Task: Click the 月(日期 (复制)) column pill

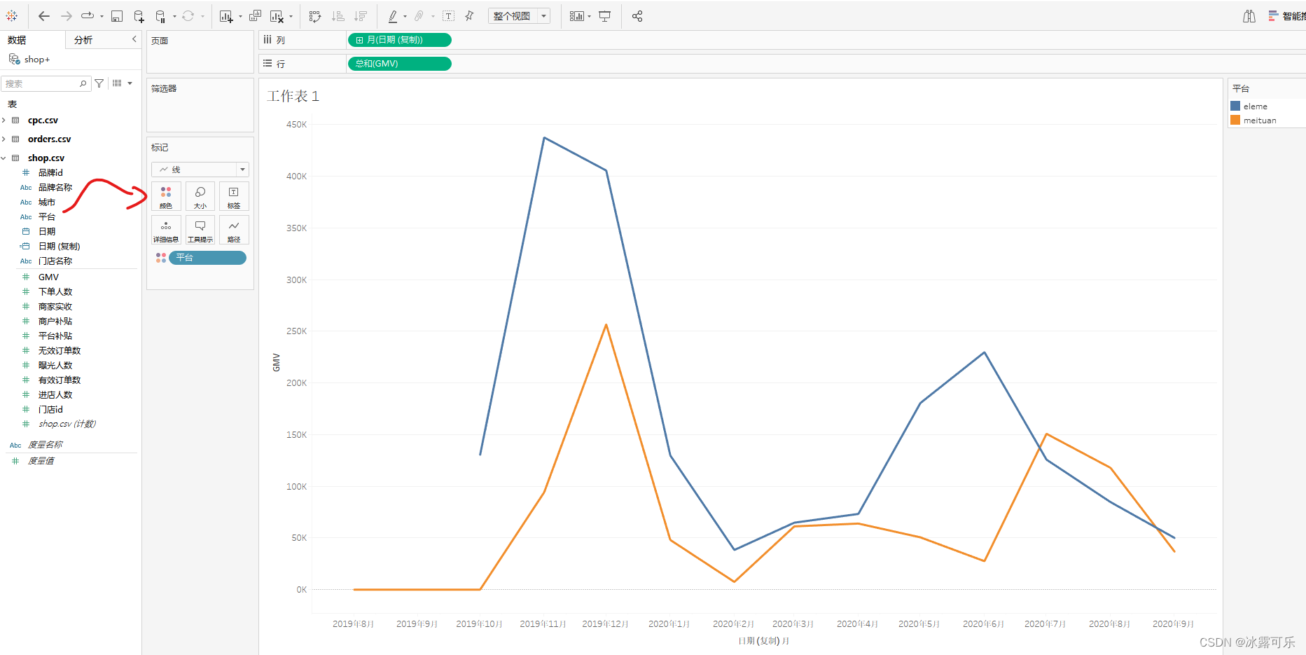Action: tap(399, 40)
